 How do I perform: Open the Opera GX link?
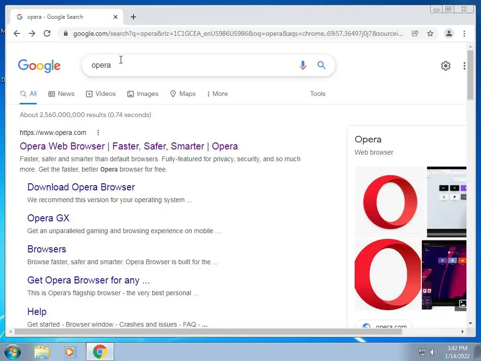(x=48, y=218)
